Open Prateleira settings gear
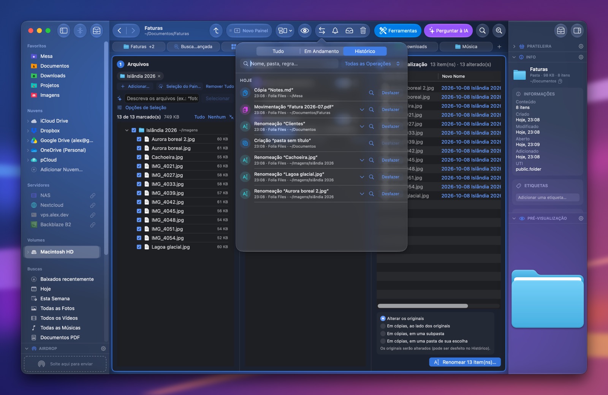Image resolution: width=608 pixels, height=395 pixels. [x=581, y=46]
